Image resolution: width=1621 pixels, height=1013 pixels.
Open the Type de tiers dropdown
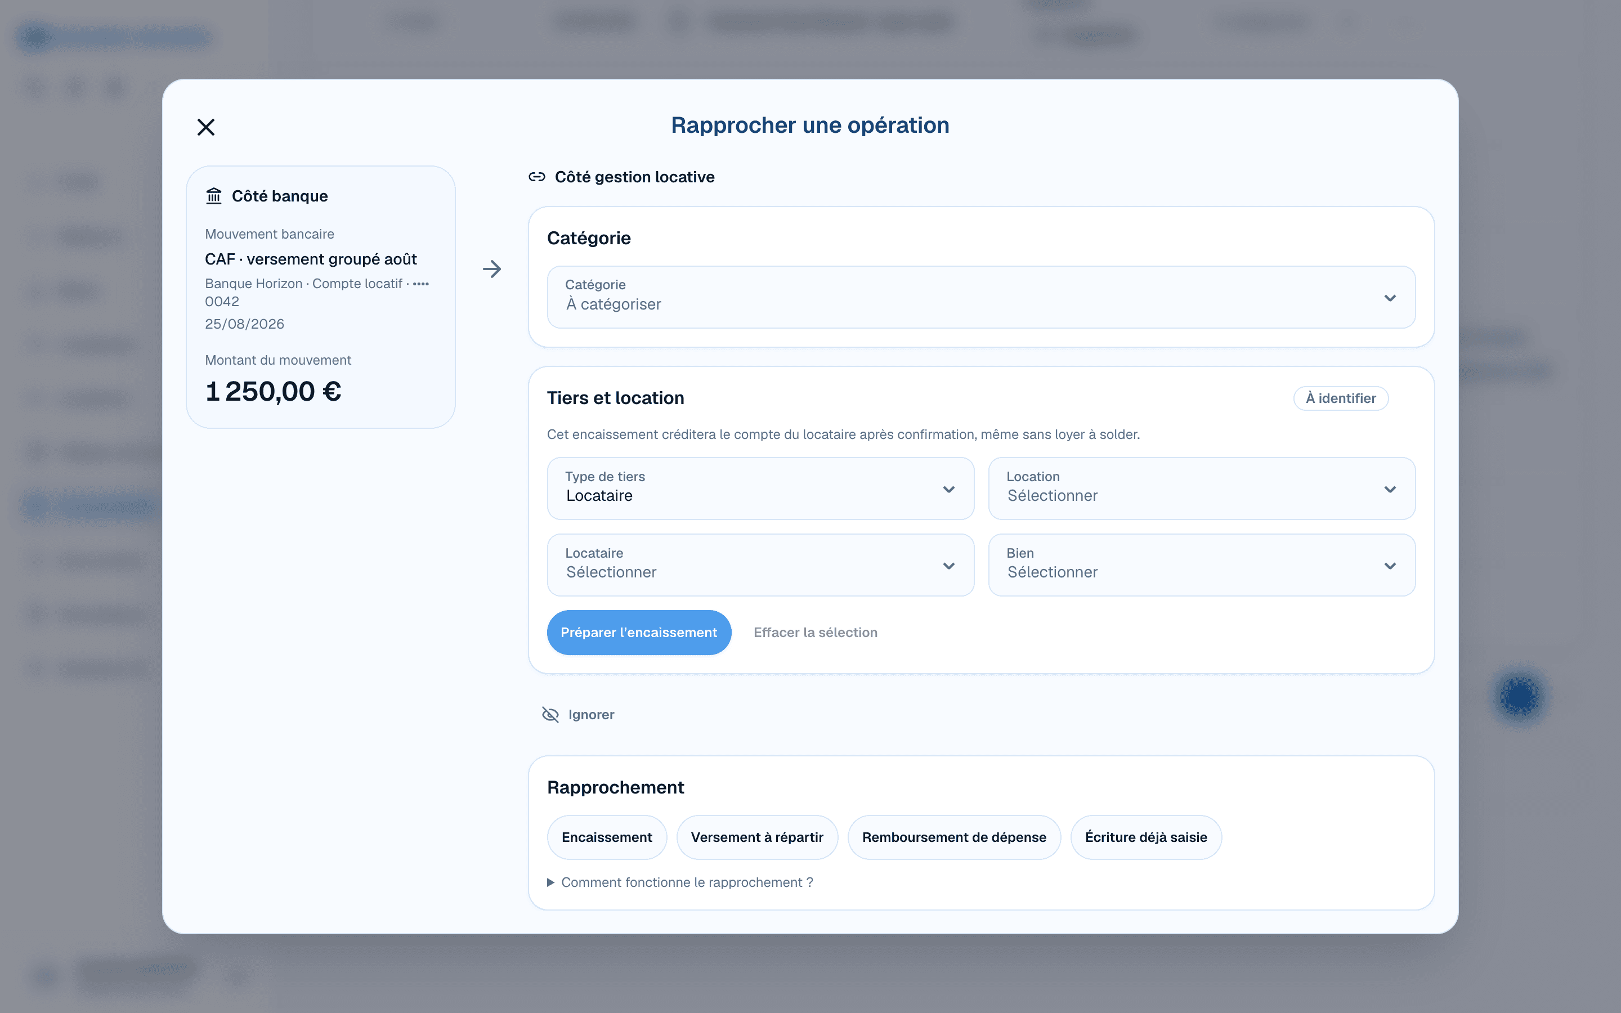click(x=760, y=488)
